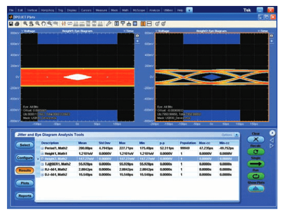The image size is (285, 214).
Task: Click the last toolbar icon on the right
Action: (164, 24)
